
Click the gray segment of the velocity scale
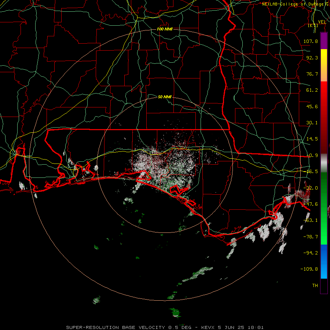tap(324, 163)
